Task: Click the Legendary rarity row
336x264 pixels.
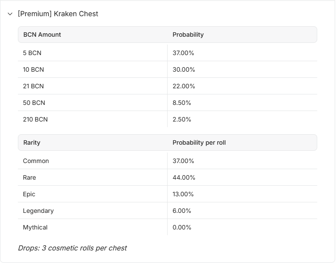Action: pos(168,211)
